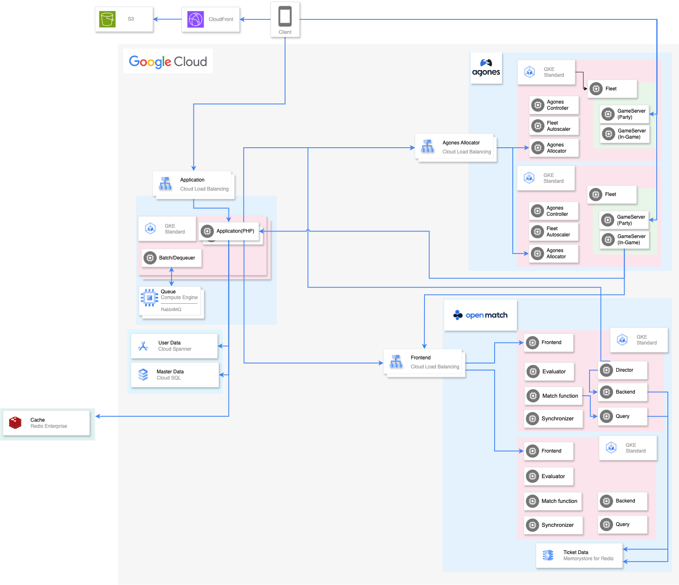The width and height of the screenshot is (679, 585).
Task: Click the RabbitMQ label under Queue
Action: coord(171,309)
